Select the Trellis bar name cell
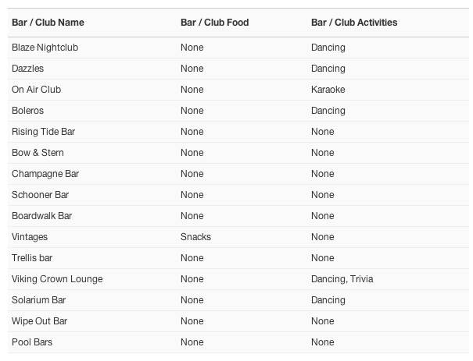Viewport: 473px width, 361px height. [x=32, y=258]
